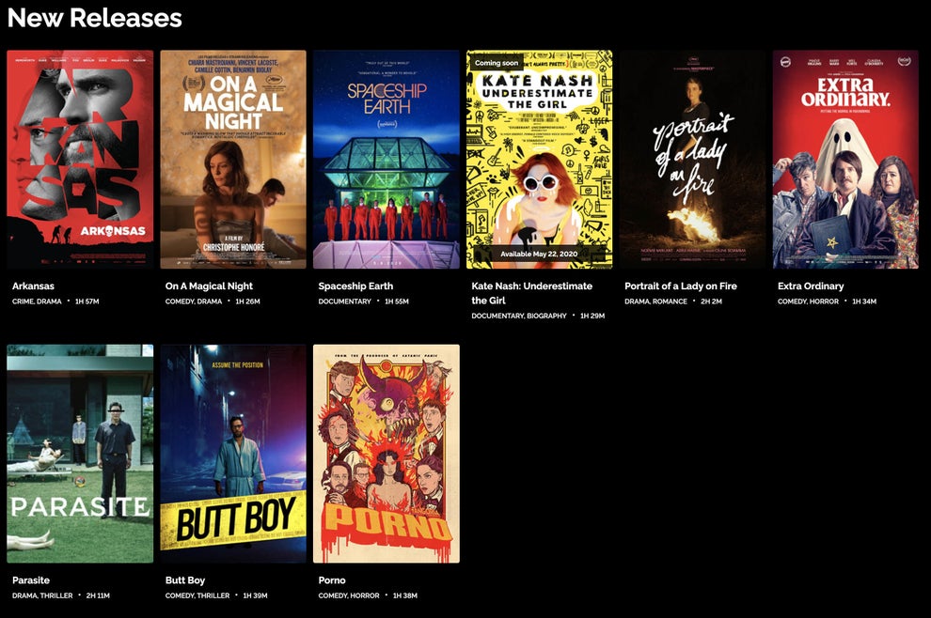Open the Portrait of a Lady on Fire title
The height and width of the screenshot is (618, 931).
[681, 286]
